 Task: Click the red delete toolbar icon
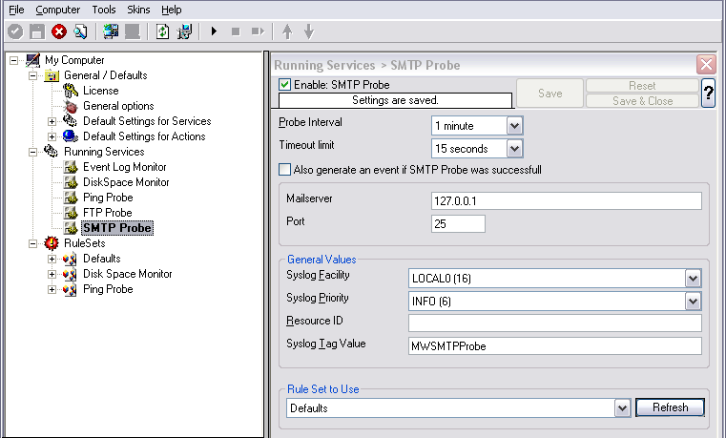pyautogui.click(x=59, y=31)
